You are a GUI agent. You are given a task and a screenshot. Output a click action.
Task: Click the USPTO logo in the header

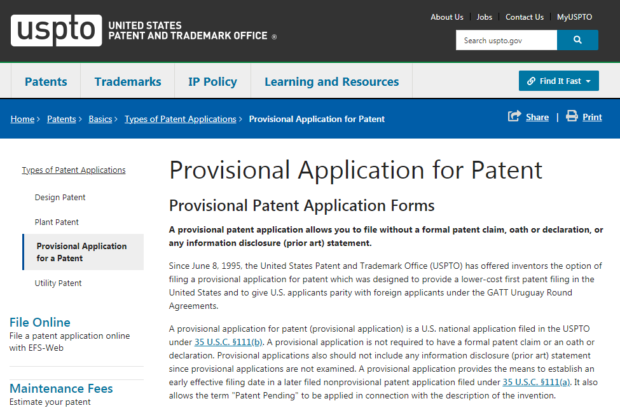(56, 31)
